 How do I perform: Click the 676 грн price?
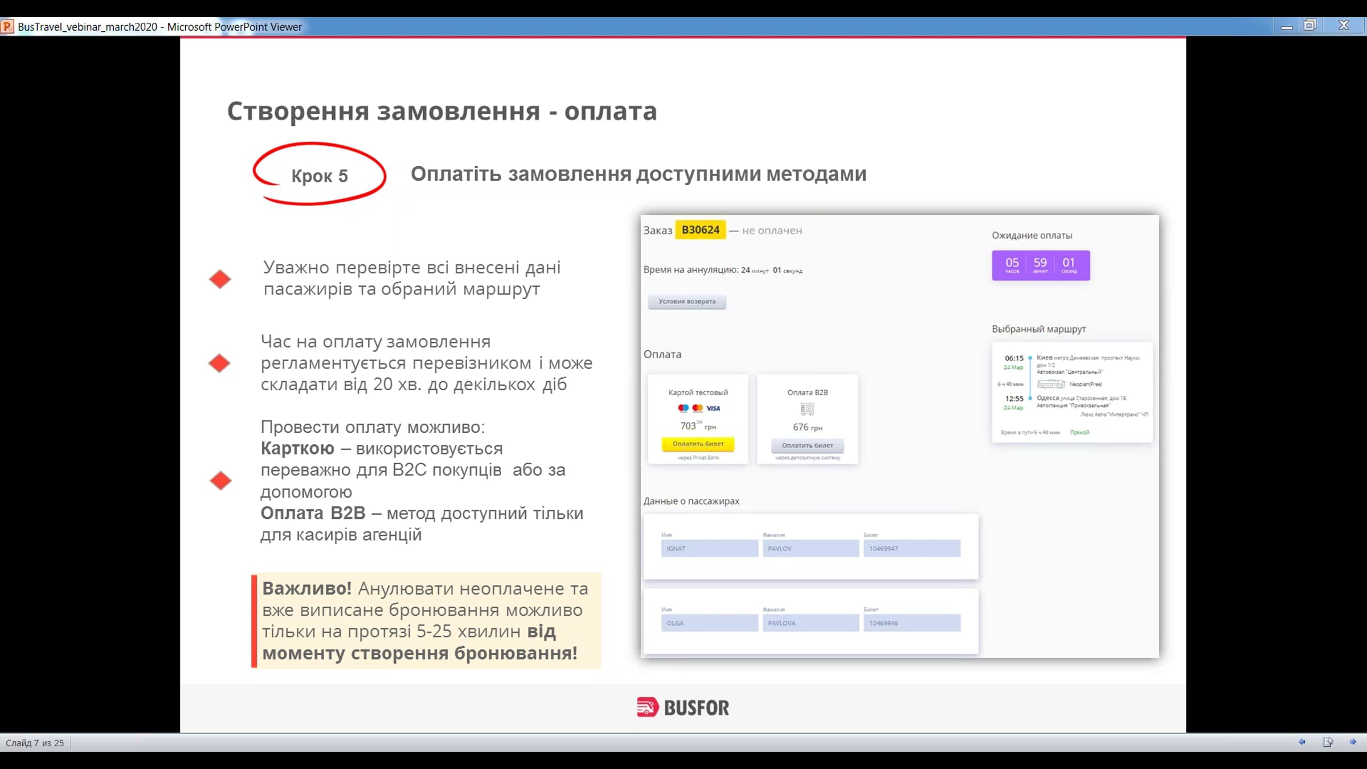(x=807, y=427)
